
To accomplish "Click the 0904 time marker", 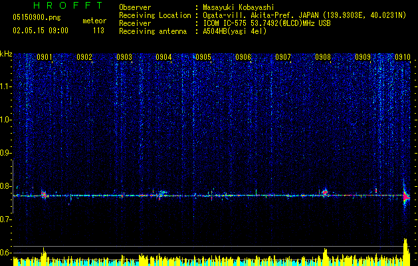I will coord(163,57).
